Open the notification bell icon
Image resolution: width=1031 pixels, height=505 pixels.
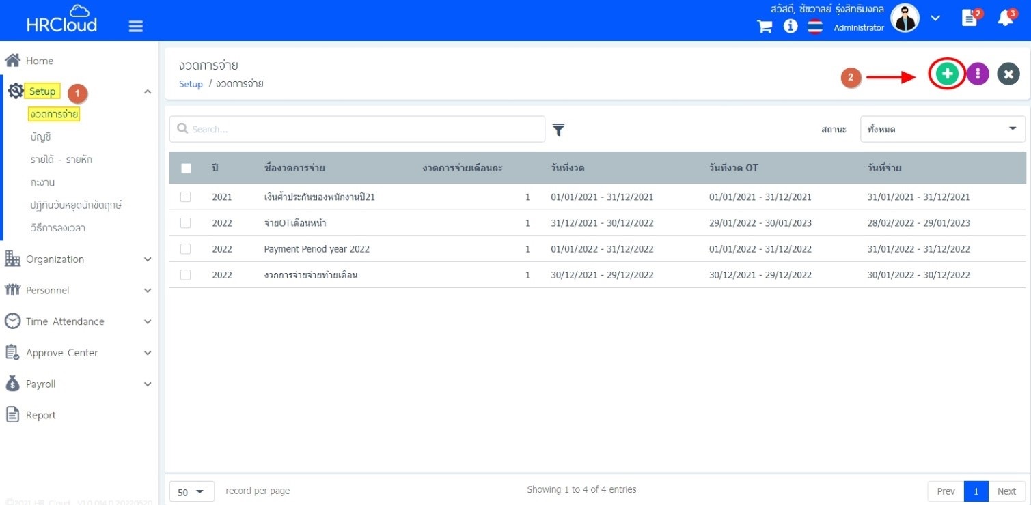pos(1005,18)
